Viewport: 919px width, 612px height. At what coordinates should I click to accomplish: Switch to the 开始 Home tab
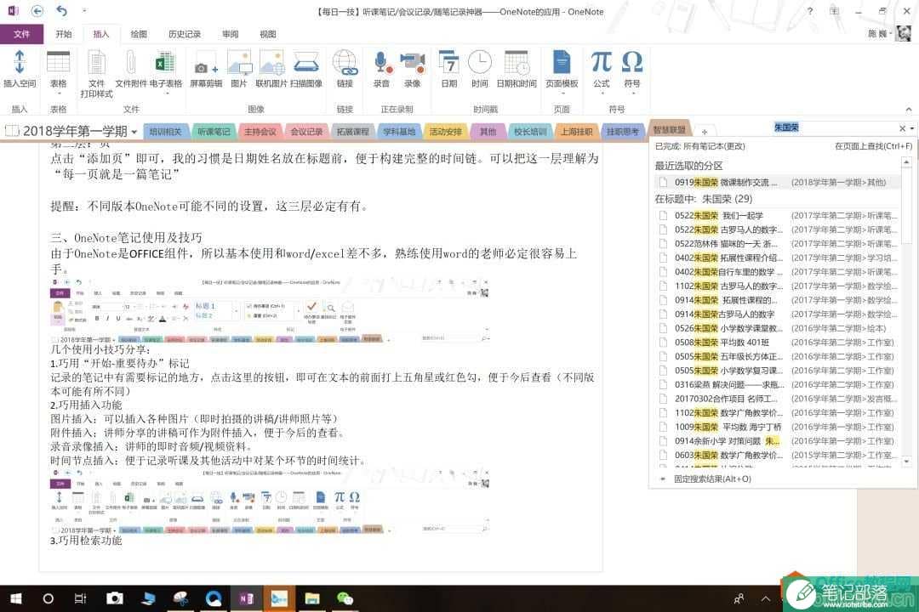pos(63,34)
